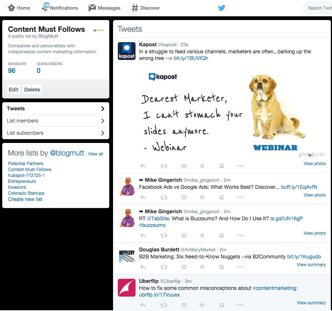
Task: Click Create new list
Action: click(x=25, y=199)
